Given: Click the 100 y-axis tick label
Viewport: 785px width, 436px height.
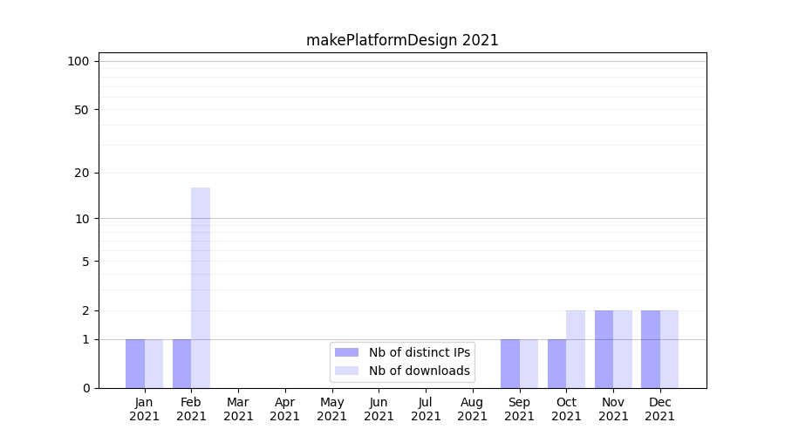Looking at the screenshot, I should pyautogui.click(x=78, y=61).
